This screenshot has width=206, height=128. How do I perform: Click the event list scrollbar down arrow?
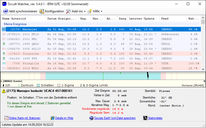click(203, 69)
